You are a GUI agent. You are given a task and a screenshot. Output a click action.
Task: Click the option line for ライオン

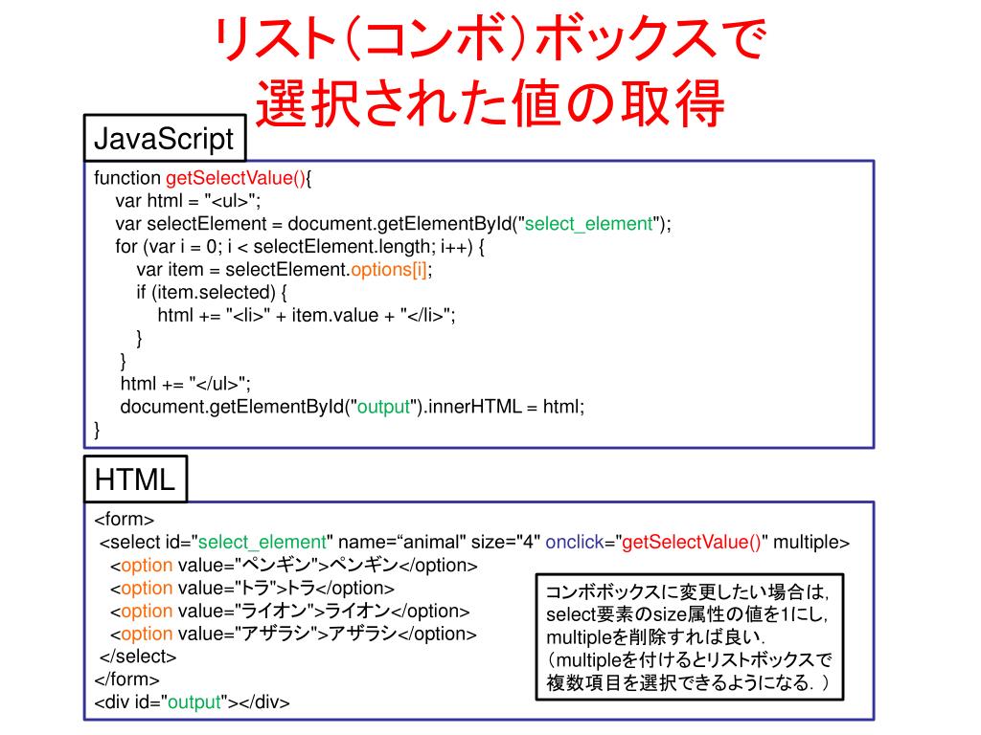click(289, 611)
